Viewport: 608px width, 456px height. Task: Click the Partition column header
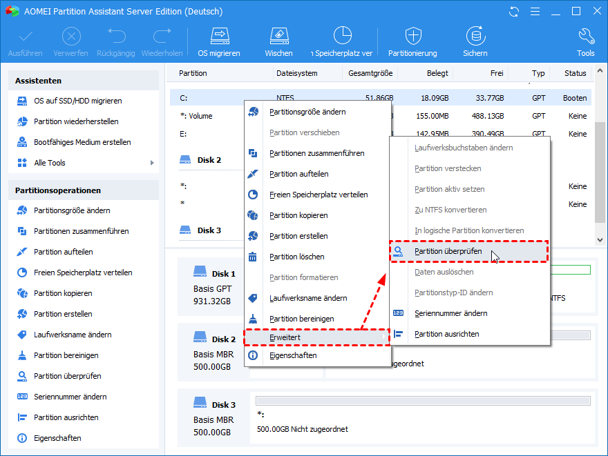click(x=193, y=73)
